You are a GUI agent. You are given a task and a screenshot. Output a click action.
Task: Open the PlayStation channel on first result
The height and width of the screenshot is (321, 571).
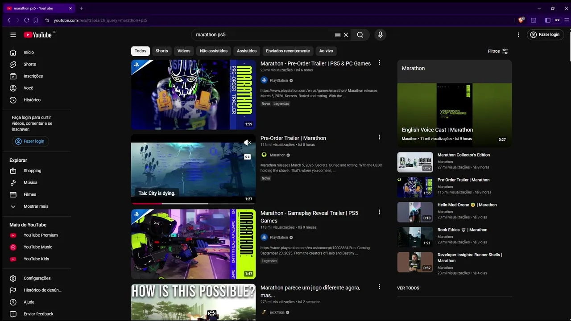coord(279,81)
